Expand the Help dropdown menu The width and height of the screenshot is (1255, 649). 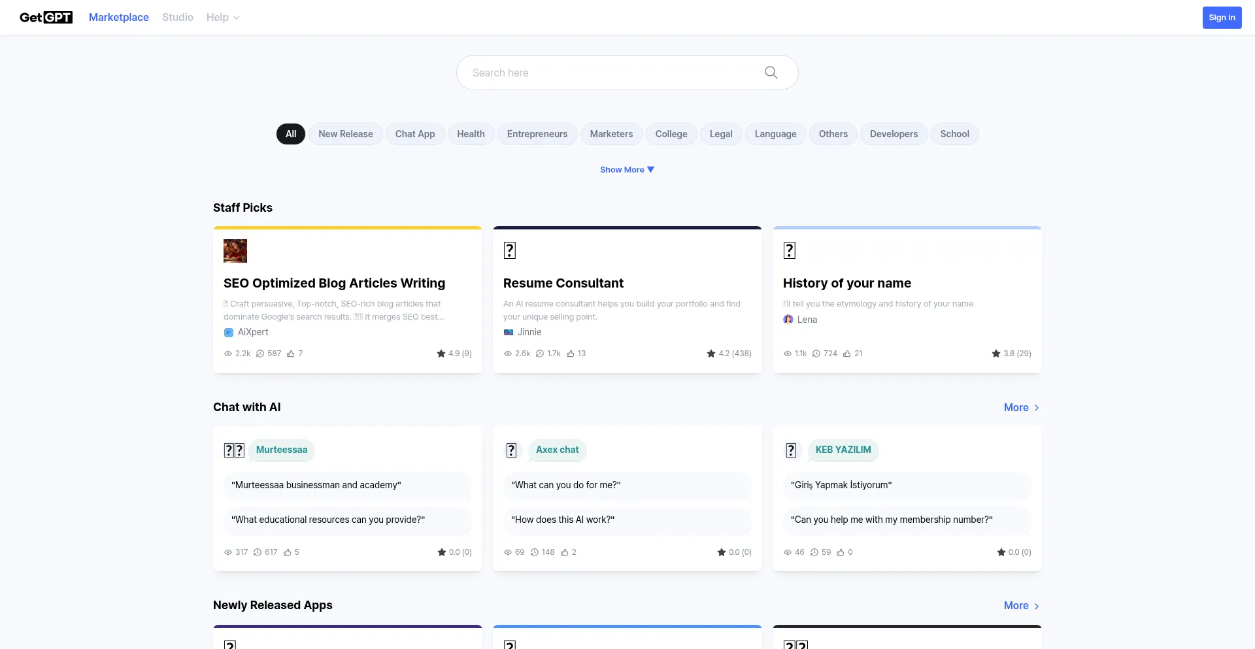pos(223,18)
